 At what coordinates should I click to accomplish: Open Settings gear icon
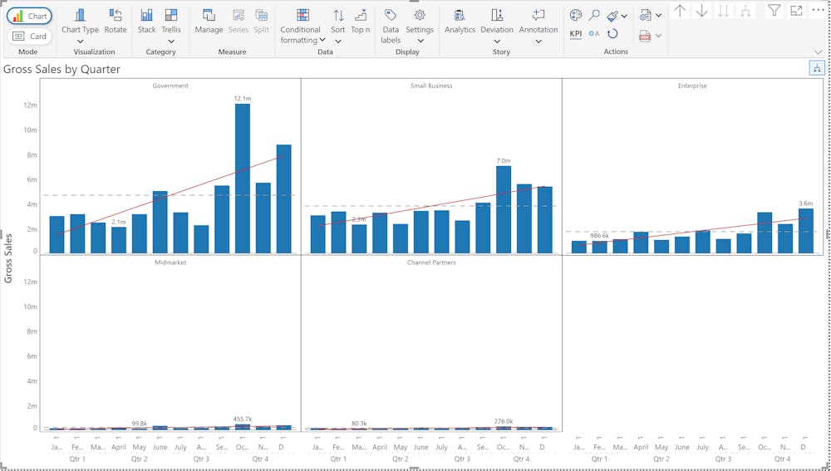point(420,15)
